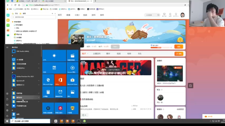Open the Movies & TV tile
The height and width of the screenshot is (126, 225).
pos(73,55)
